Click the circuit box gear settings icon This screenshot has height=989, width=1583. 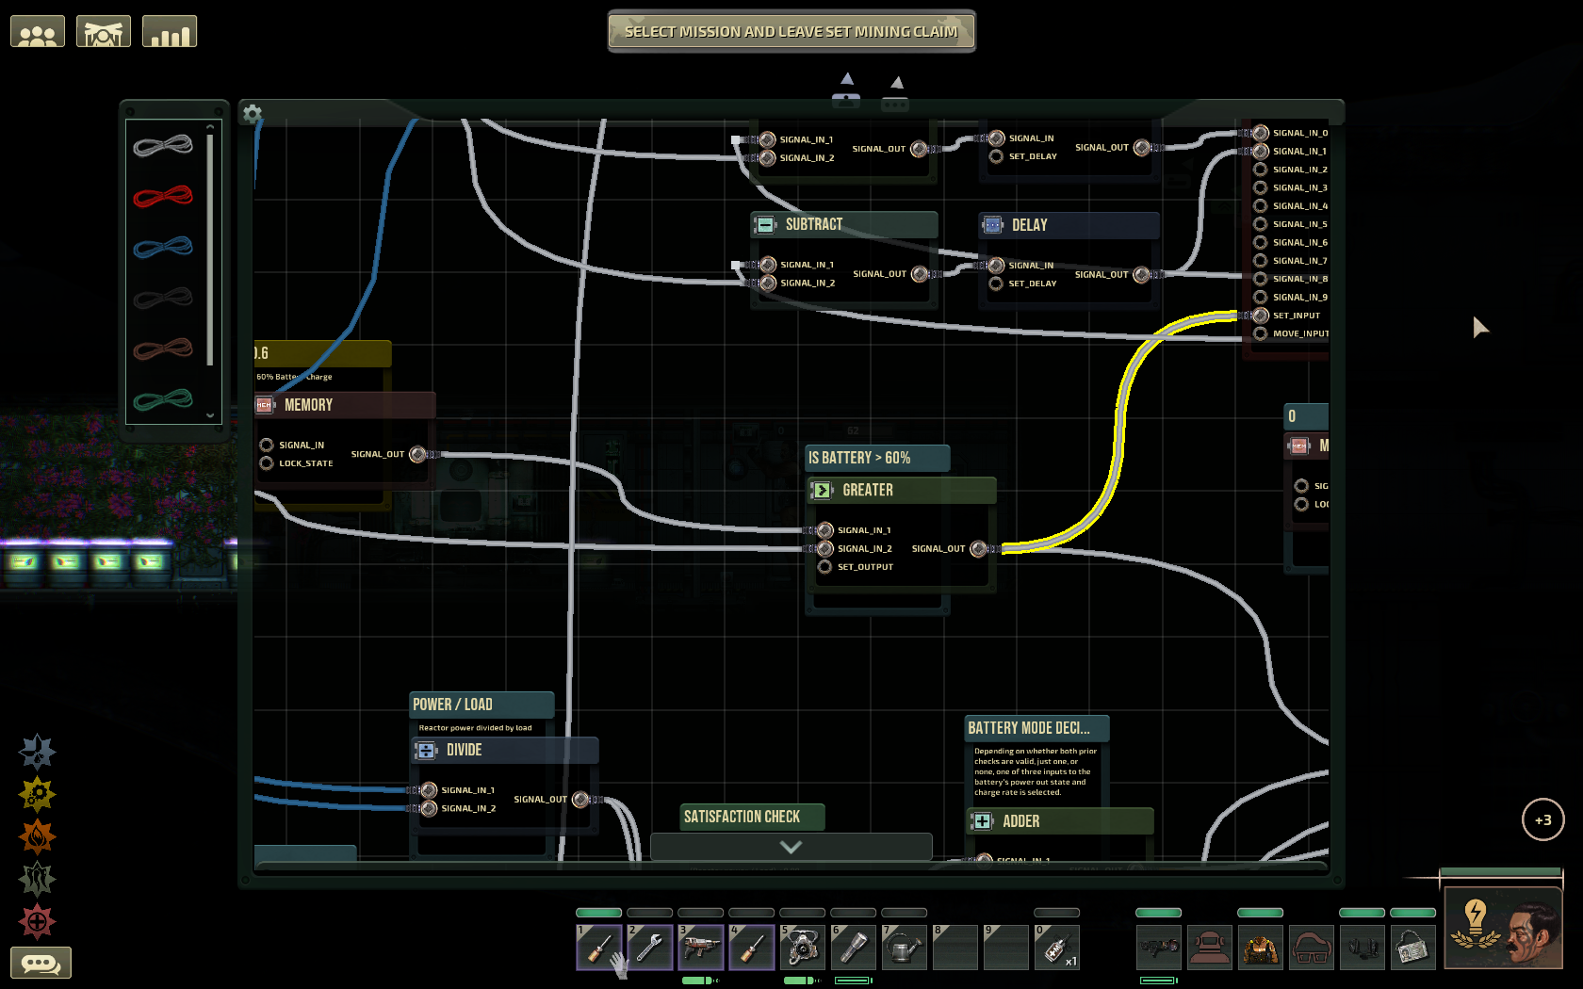(x=252, y=114)
